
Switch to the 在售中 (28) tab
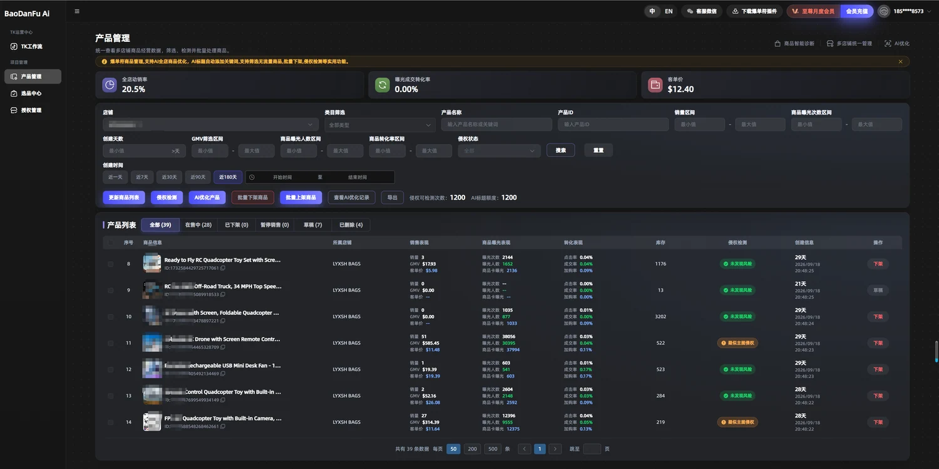(198, 225)
